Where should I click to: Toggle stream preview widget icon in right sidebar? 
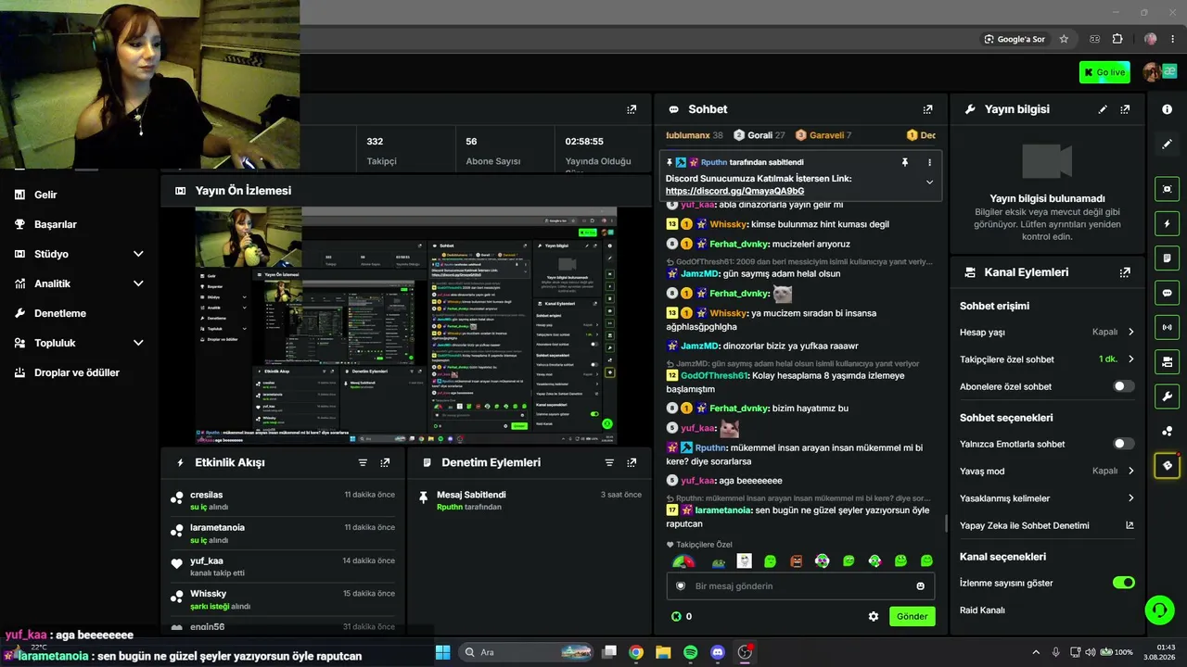[1167, 189]
